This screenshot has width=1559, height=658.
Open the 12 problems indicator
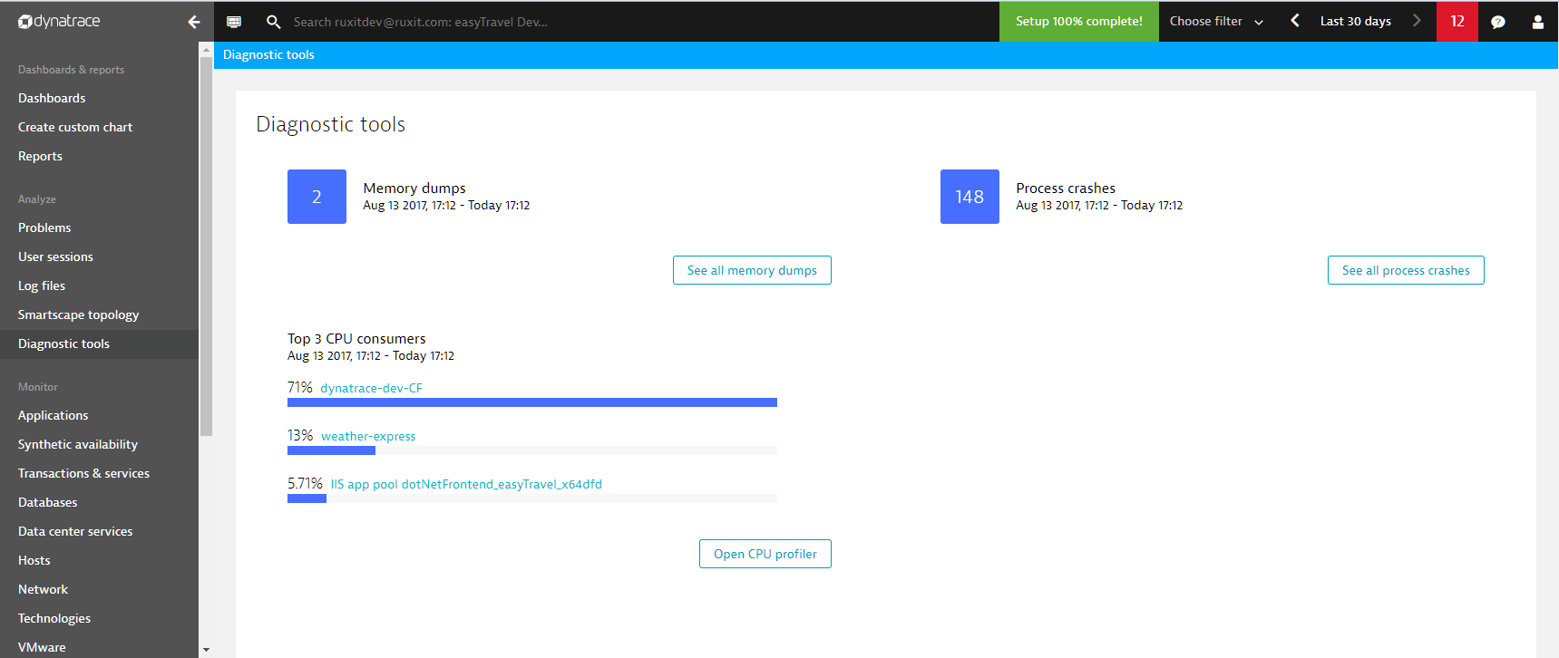click(x=1457, y=21)
